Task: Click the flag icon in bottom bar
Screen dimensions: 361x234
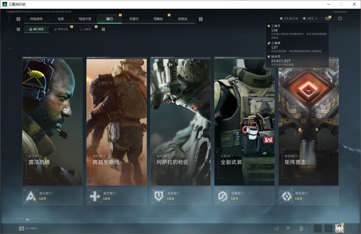Action: 288,228
